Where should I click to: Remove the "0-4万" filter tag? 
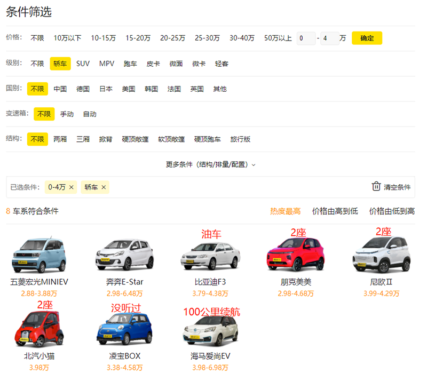72,187
